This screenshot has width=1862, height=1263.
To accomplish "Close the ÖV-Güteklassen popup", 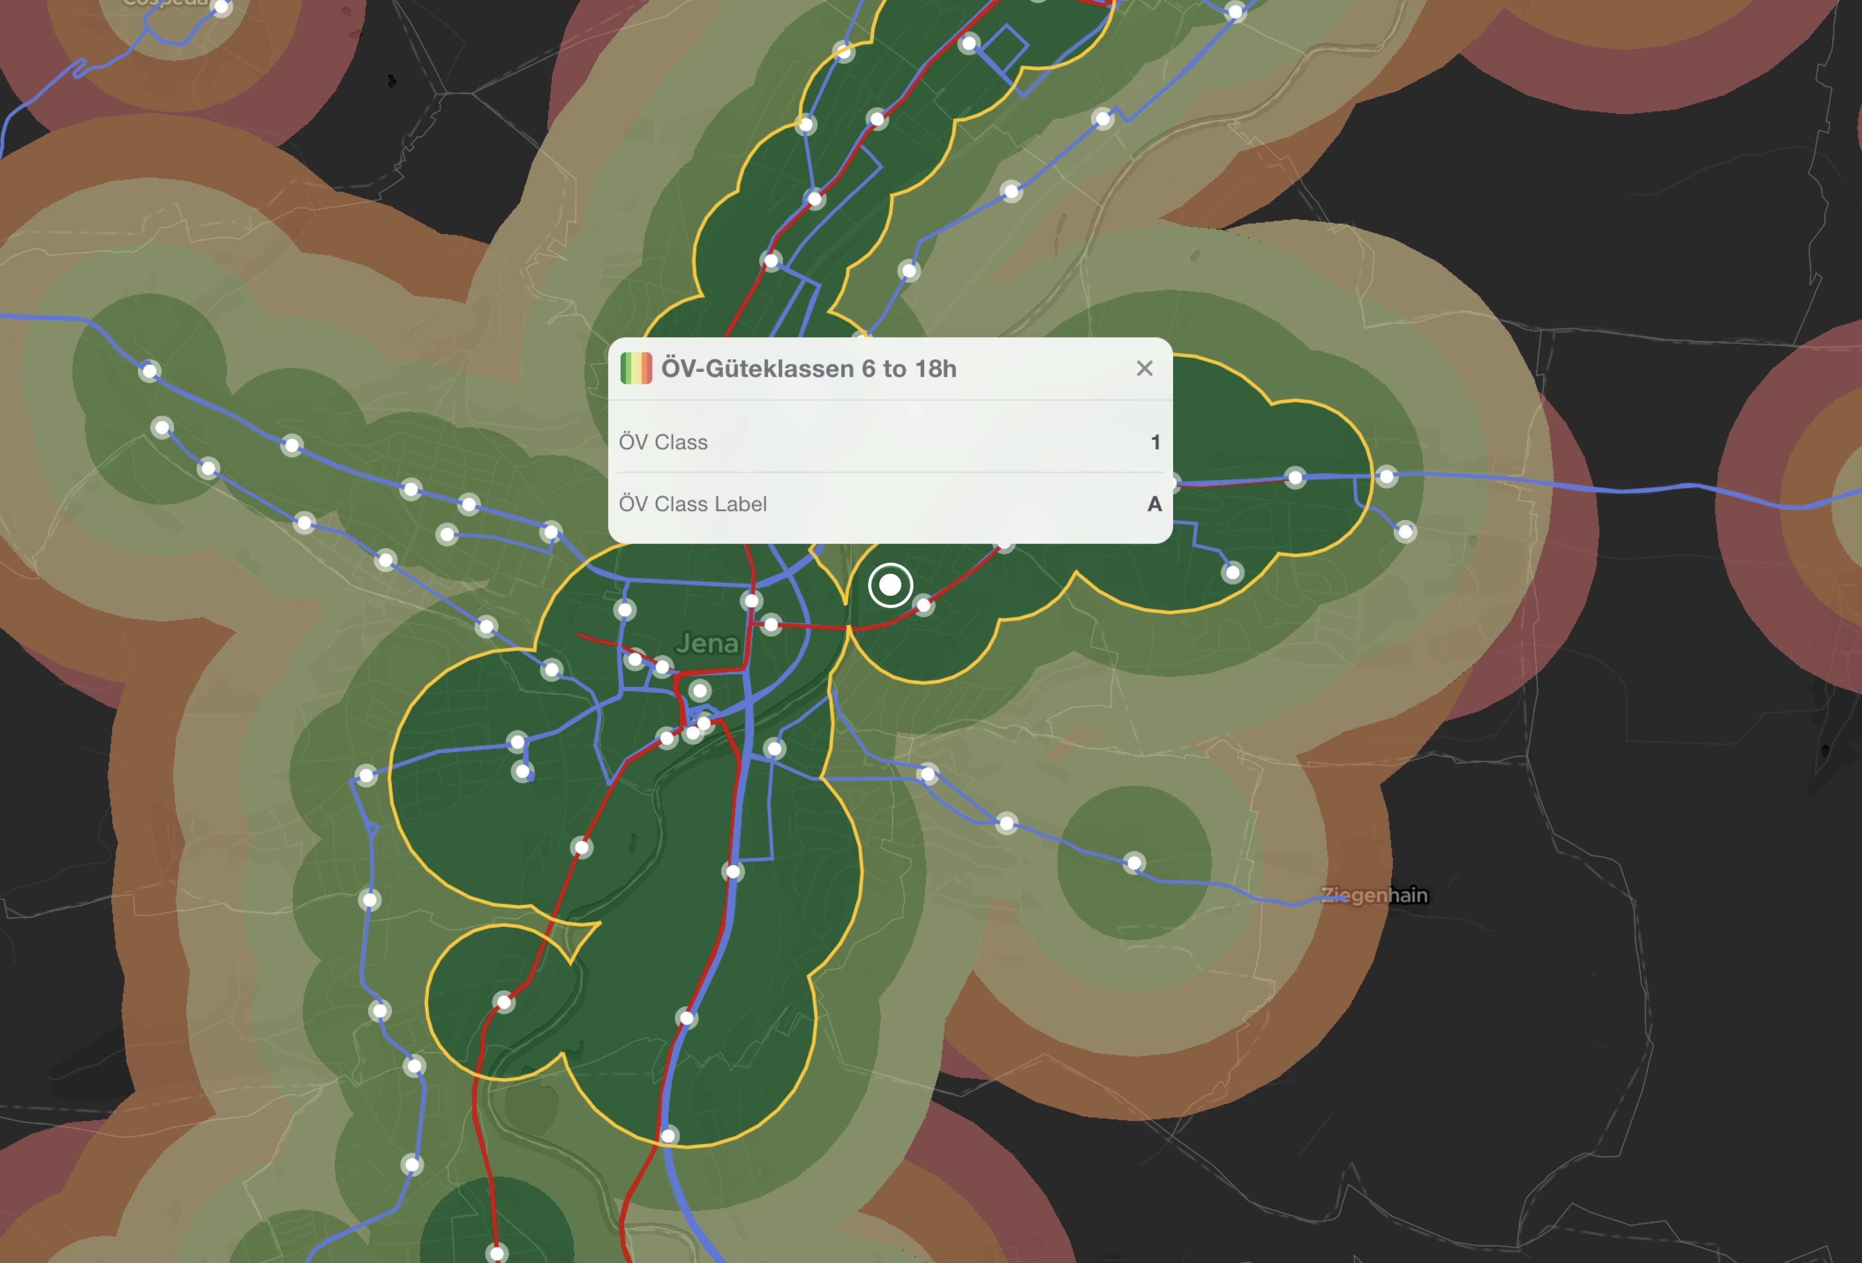I will (1144, 368).
